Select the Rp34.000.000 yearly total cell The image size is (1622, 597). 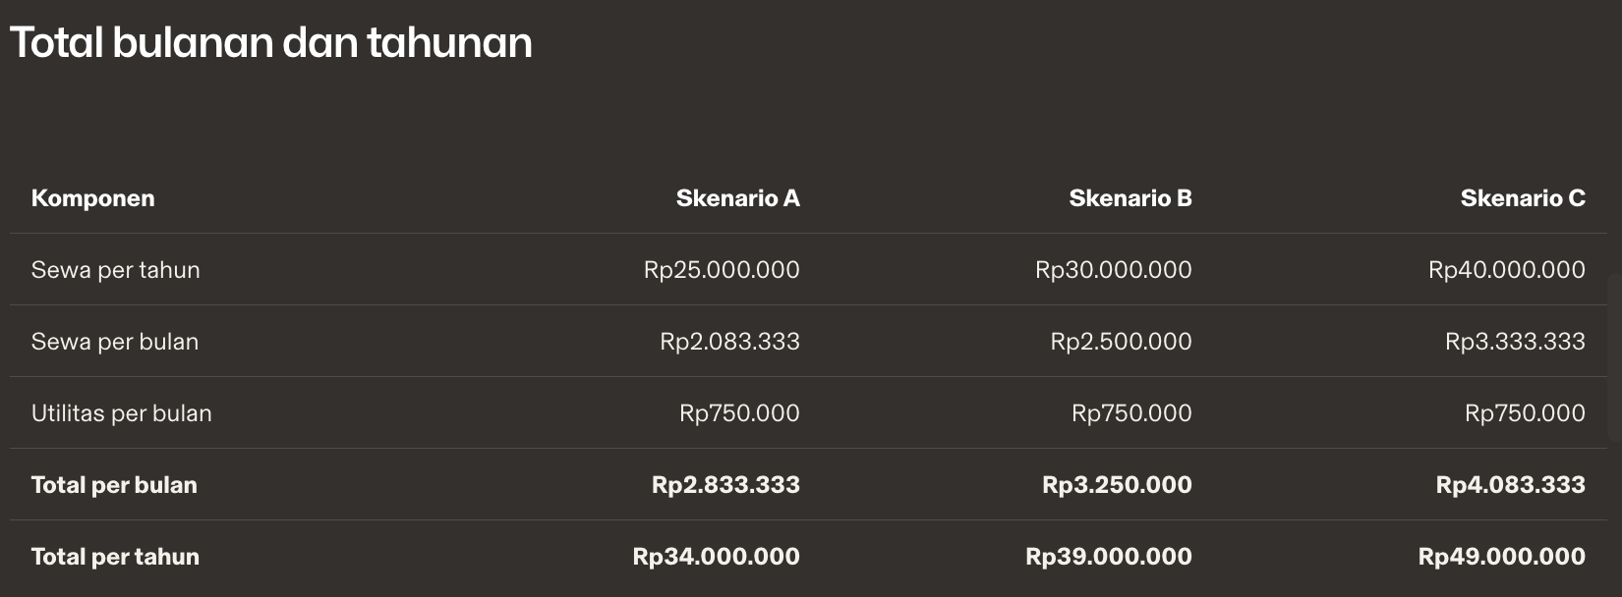tap(717, 557)
